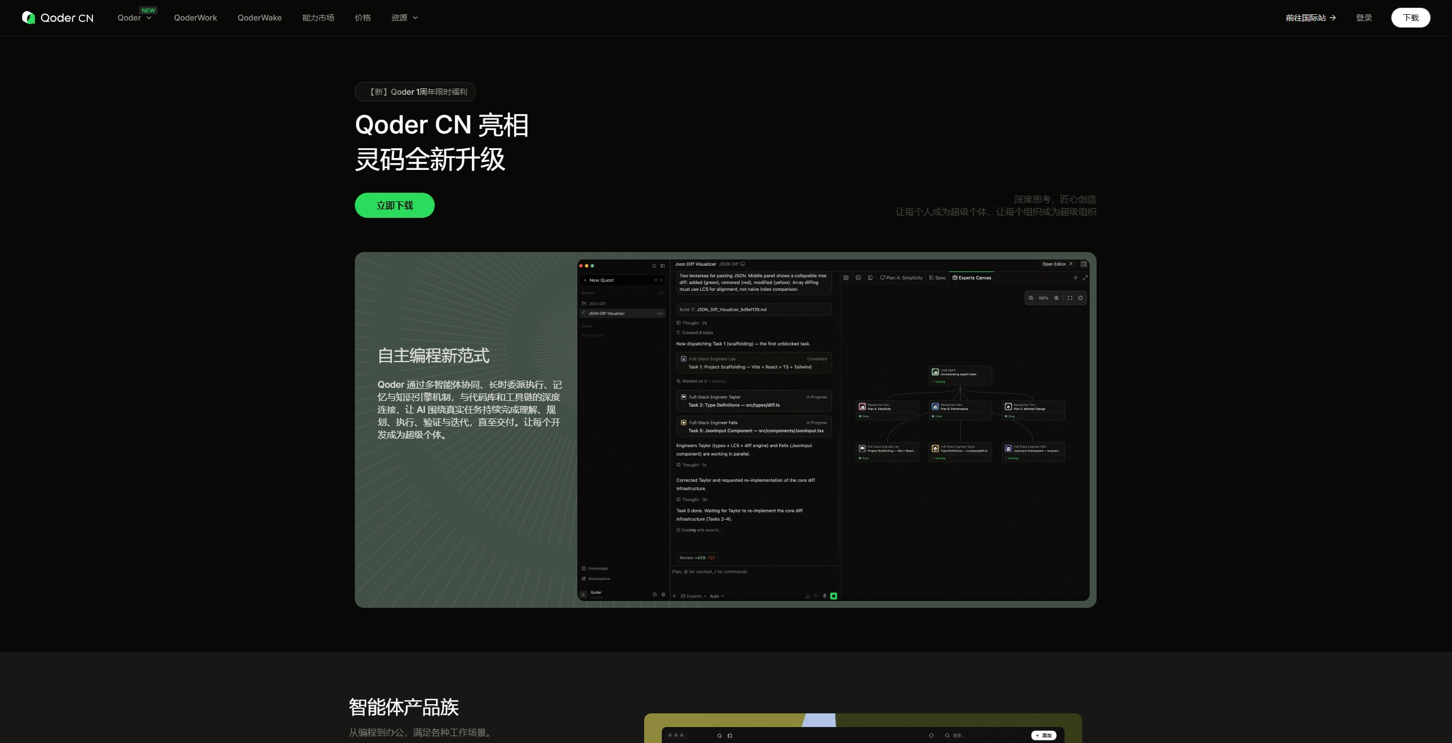Open the 价格 pricing page

click(363, 18)
